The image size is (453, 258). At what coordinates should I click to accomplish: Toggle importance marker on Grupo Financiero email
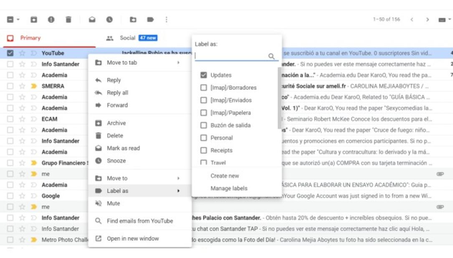point(34,163)
